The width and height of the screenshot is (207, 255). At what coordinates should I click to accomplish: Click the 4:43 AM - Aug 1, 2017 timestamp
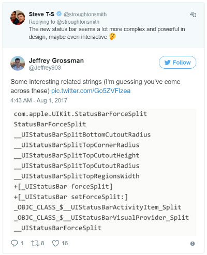coord(39,100)
